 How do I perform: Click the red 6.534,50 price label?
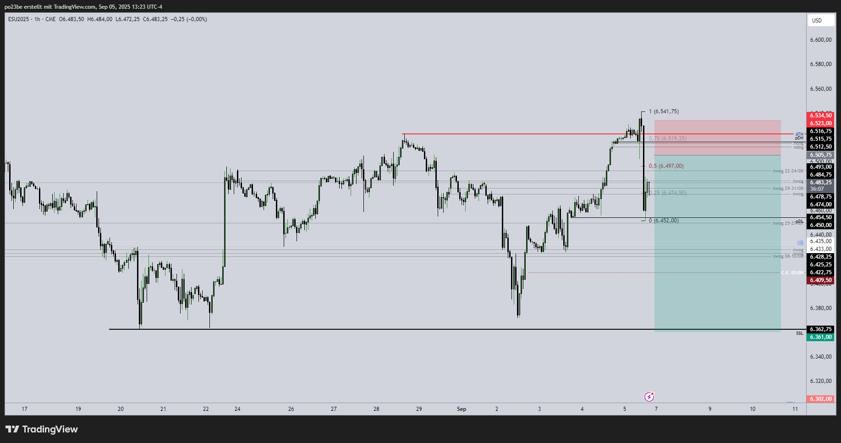(820, 116)
